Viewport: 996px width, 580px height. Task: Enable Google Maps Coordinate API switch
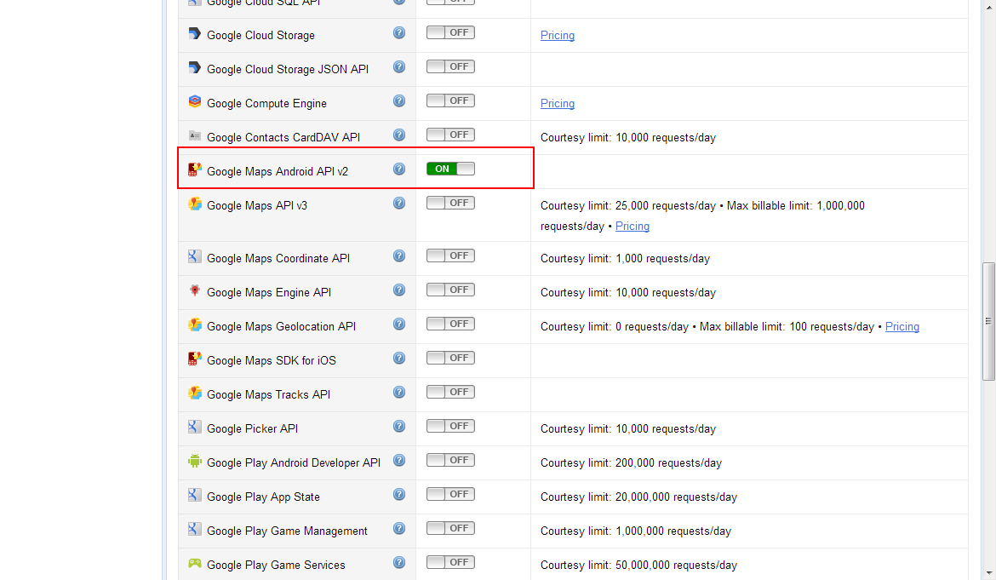coord(450,256)
